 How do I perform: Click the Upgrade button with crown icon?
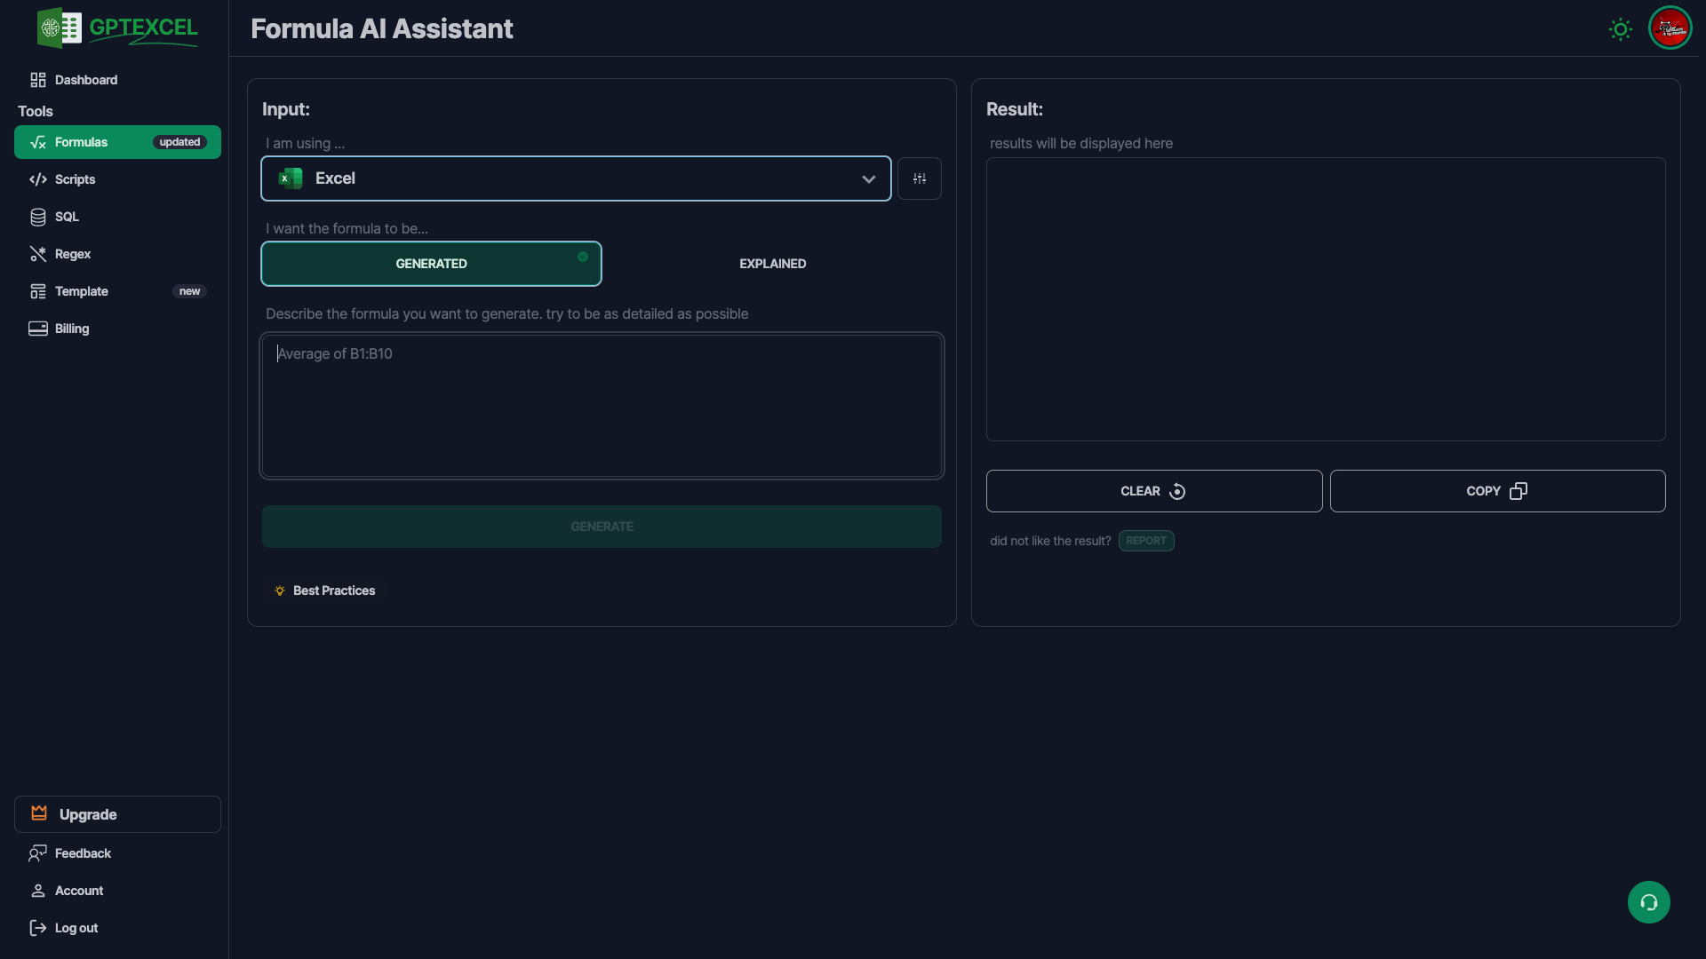pos(116,814)
